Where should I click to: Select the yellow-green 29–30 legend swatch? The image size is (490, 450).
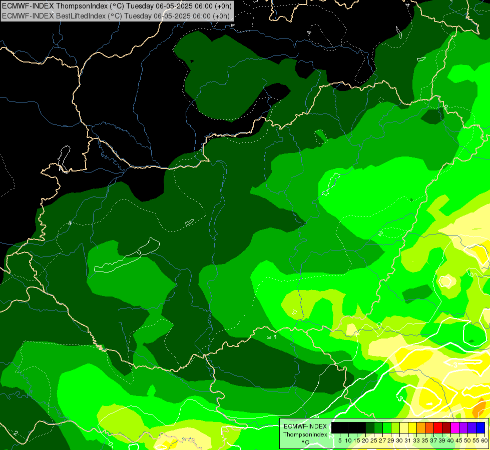[x=395, y=427]
